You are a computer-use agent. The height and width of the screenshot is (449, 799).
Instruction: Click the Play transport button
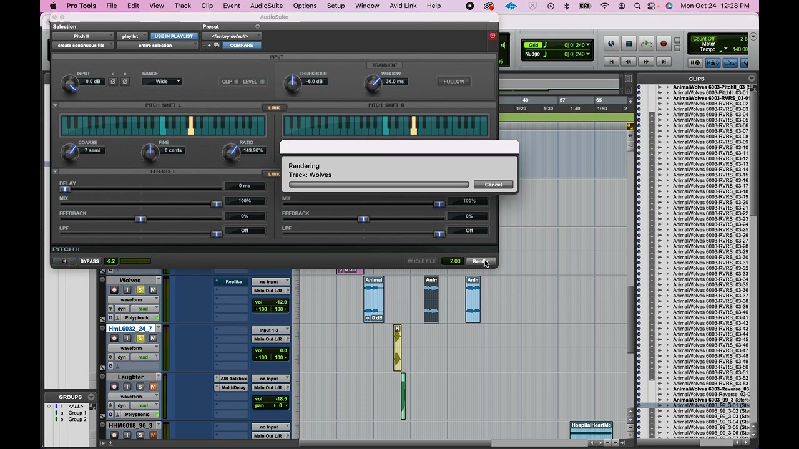coord(646,44)
